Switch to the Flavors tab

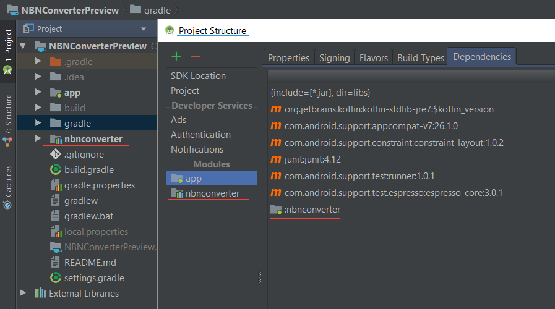pyautogui.click(x=374, y=57)
